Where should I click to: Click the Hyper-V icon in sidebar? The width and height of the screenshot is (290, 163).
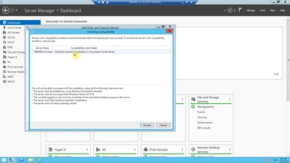5,57
